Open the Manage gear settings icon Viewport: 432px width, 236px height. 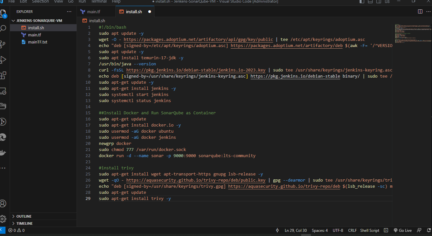point(3,219)
